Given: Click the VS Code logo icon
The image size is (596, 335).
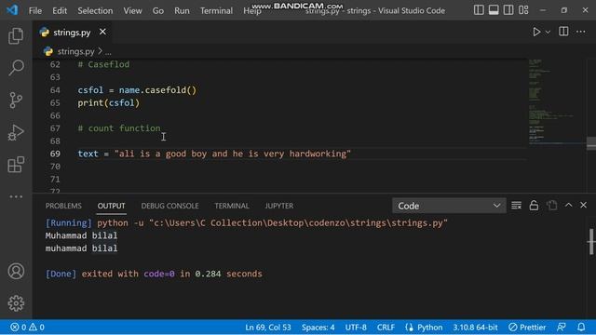Looking at the screenshot, I should (12, 10).
